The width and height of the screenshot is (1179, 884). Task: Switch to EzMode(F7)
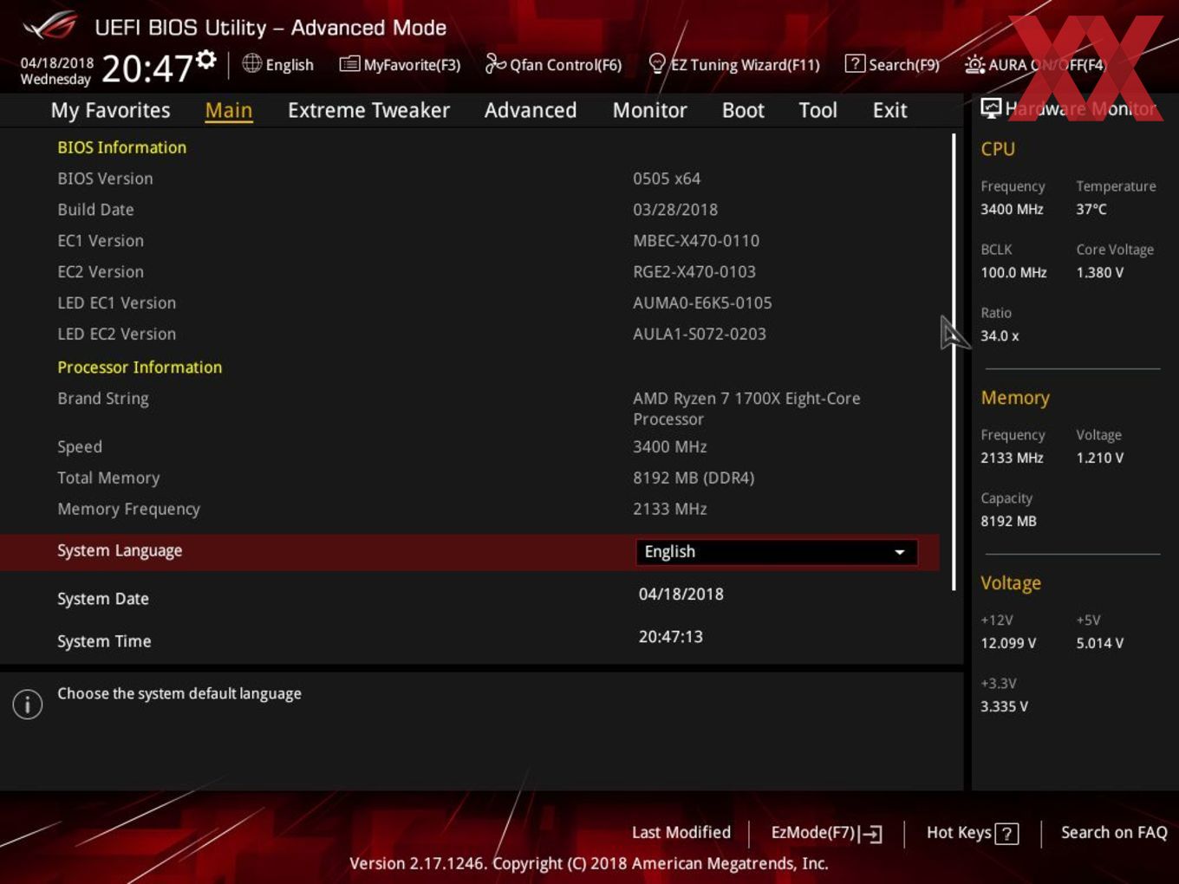pos(826,833)
